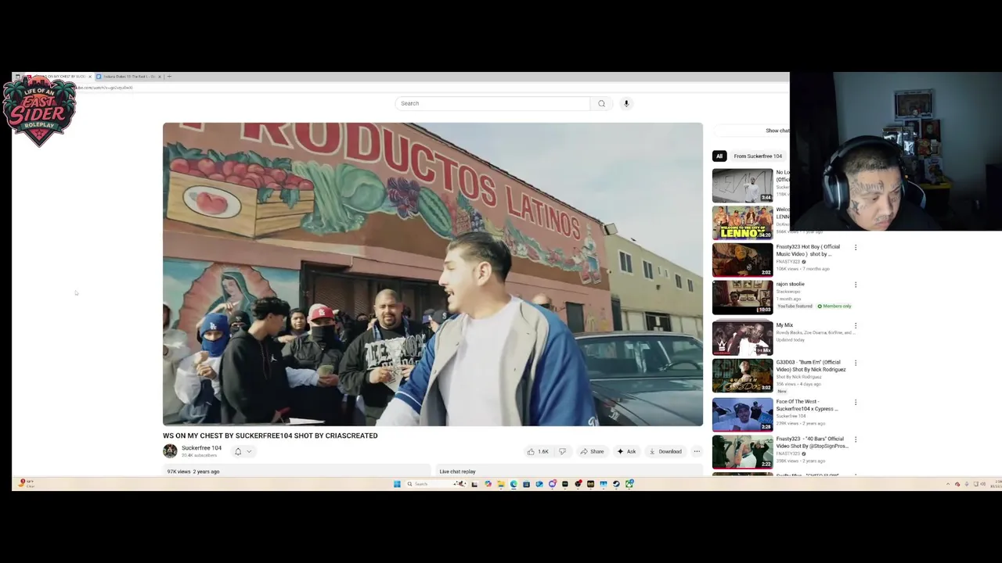The width and height of the screenshot is (1002, 563).
Task: Open the Suckerfree 104 channel avatar
Action: pyautogui.click(x=170, y=451)
